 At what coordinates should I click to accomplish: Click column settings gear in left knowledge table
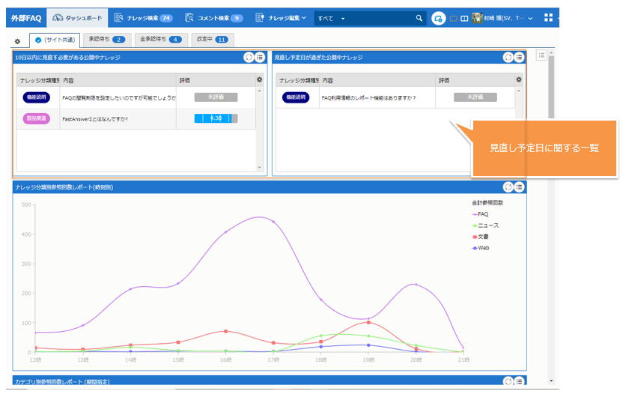259,79
